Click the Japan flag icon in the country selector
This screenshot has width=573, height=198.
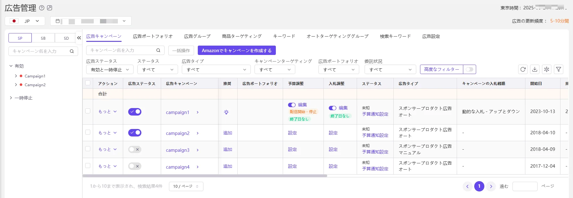14,21
